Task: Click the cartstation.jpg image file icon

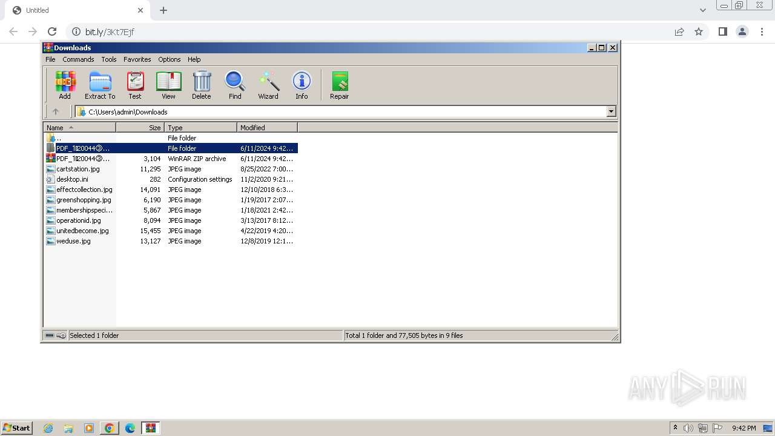Action: pos(51,169)
